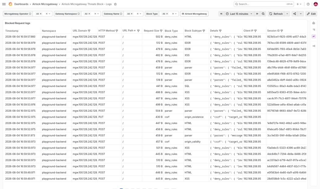Expand the Gateway Namespace dropdown
Image resolution: width=320 pixels, height=189 pixels.
click(98, 14)
